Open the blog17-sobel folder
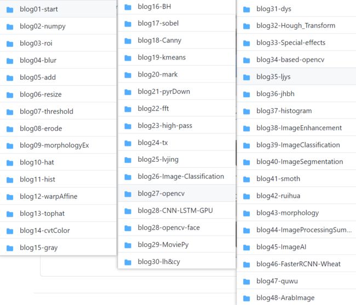This screenshot has height=305, width=356. pos(177,24)
